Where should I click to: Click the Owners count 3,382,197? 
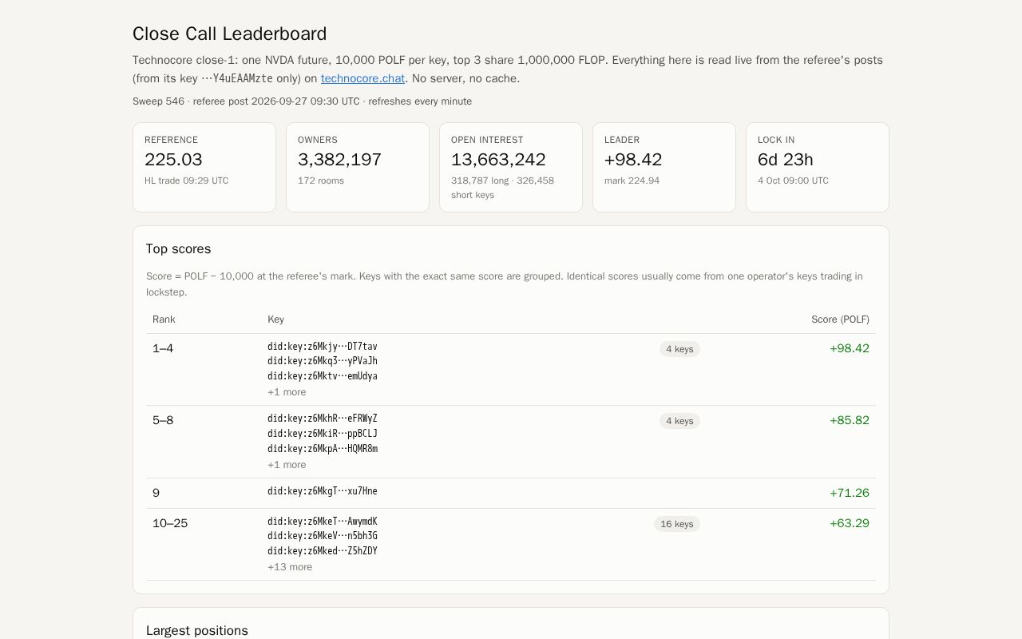[x=339, y=160]
